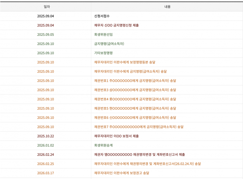Select the 회생위원선임 entry

point(103,34)
